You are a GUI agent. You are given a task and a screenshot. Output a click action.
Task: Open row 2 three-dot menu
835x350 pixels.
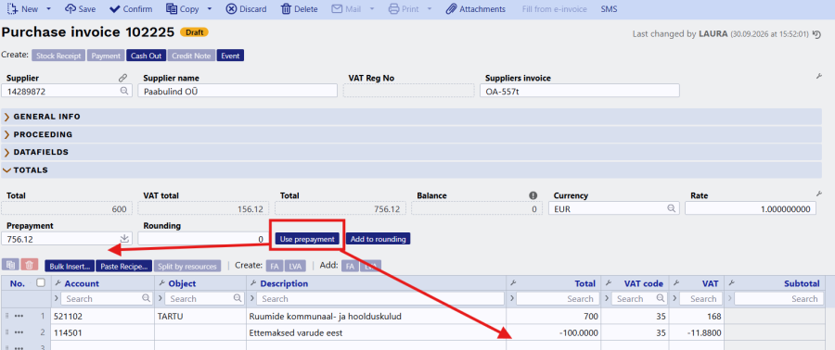click(19, 332)
